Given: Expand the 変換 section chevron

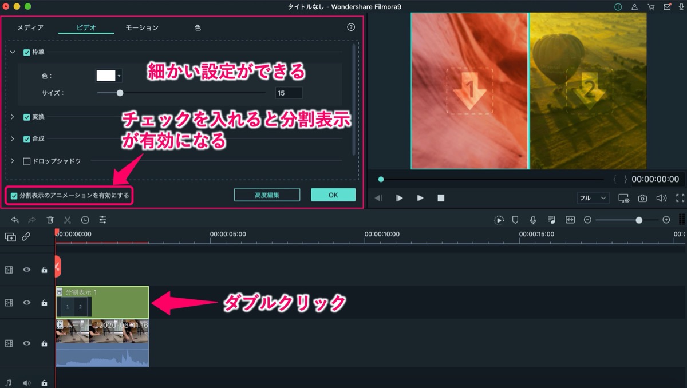Looking at the screenshot, I should (x=13, y=117).
